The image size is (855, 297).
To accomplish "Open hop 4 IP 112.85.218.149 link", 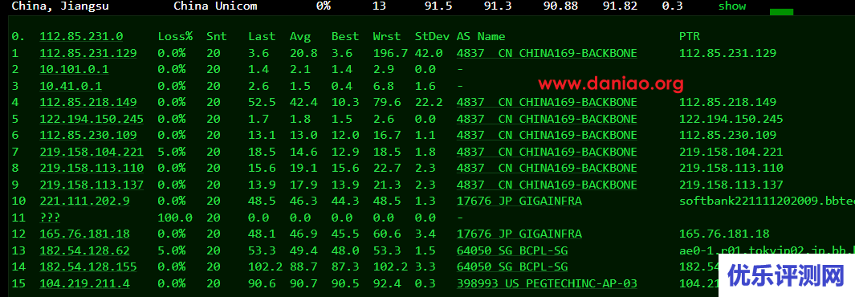I will click(88, 103).
